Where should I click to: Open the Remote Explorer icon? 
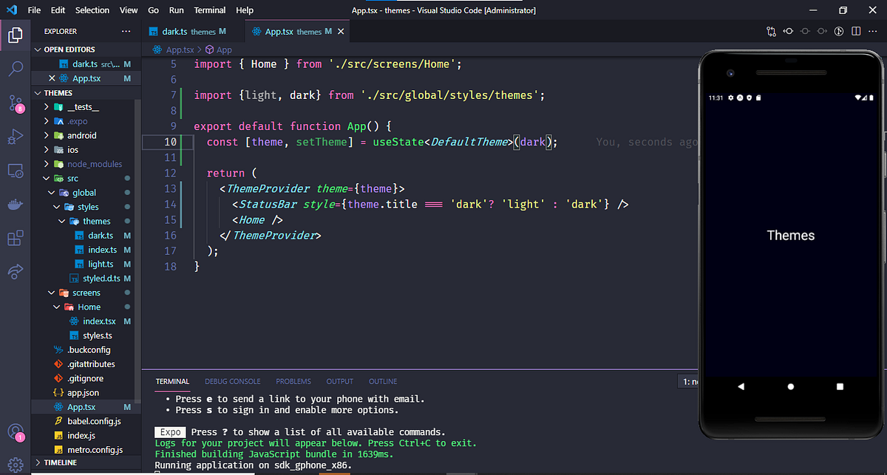pyautogui.click(x=16, y=171)
